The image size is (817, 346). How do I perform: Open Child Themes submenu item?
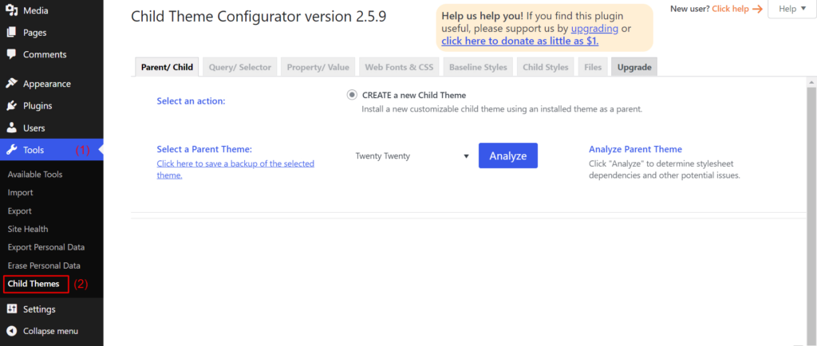click(34, 284)
